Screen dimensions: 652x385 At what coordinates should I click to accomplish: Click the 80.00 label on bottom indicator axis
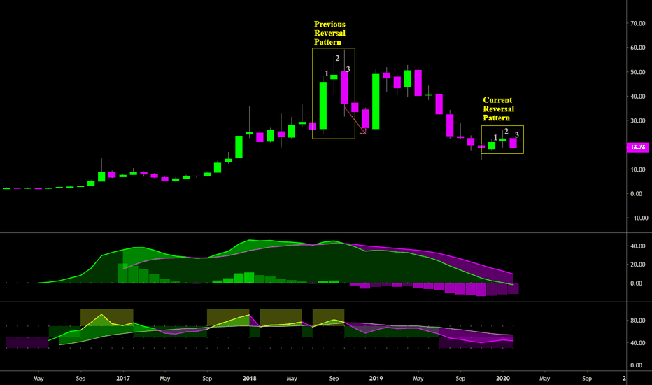pyautogui.click(x=638, y=321)
